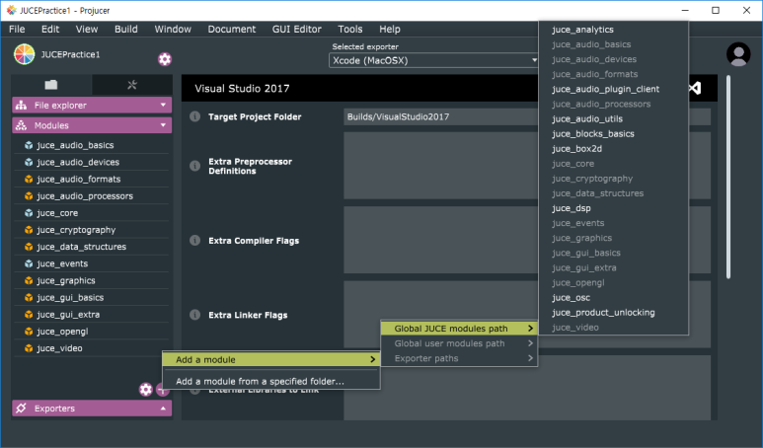Open the Tools menu
The height and width of the screenshot is (448, 763).
point(350,30)
